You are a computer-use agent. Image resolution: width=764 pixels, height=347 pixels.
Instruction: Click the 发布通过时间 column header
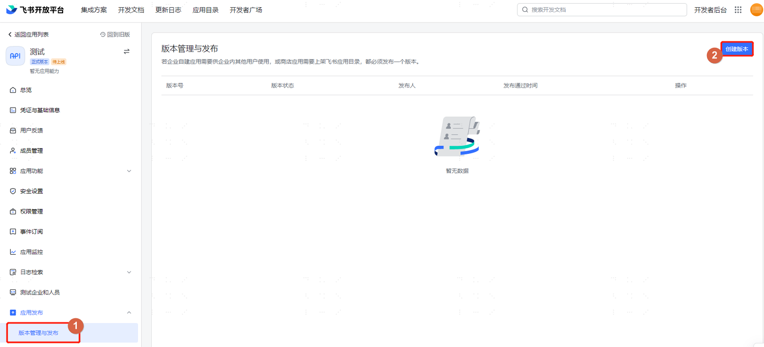[x=521, y=86]
